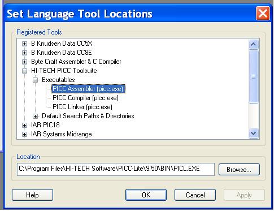
Task: Expand Byte Craft Assembler & C Compiler node
Action: click(x=24, y=62)
